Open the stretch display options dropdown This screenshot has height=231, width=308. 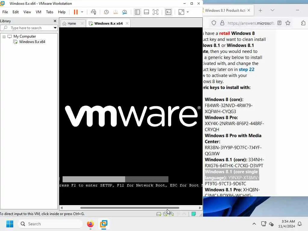188,12
